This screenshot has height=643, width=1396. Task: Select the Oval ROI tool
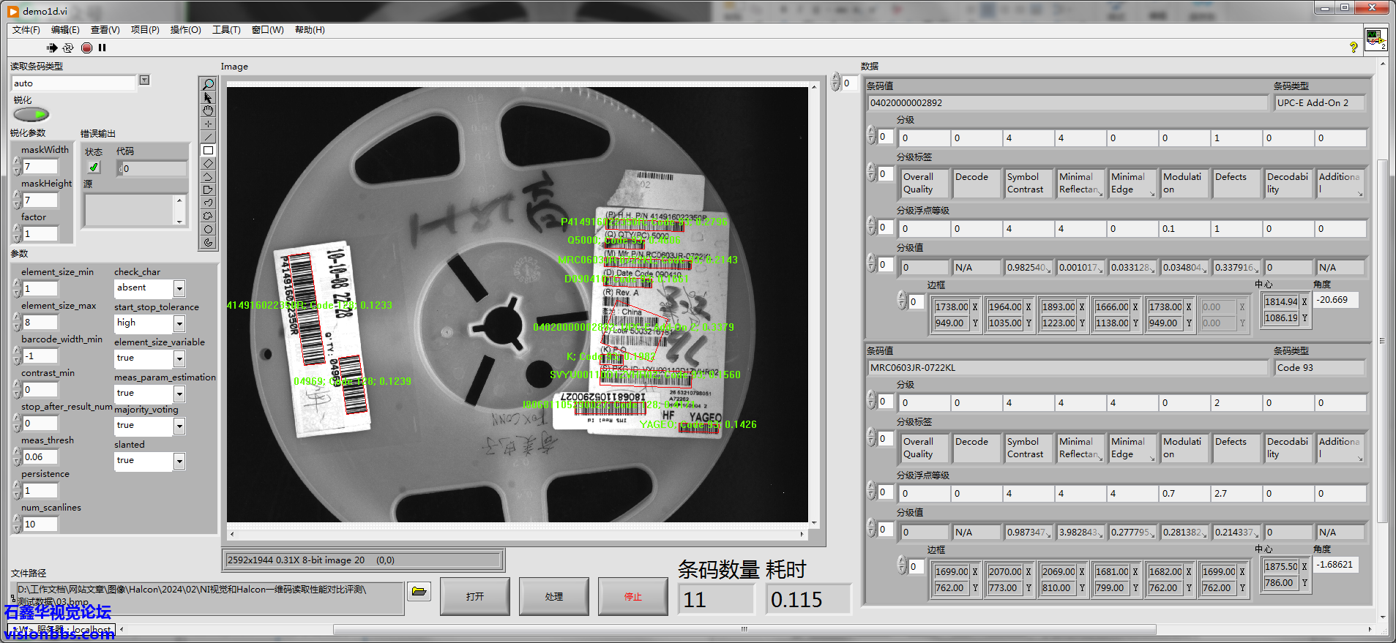click(x=209, y=230)
